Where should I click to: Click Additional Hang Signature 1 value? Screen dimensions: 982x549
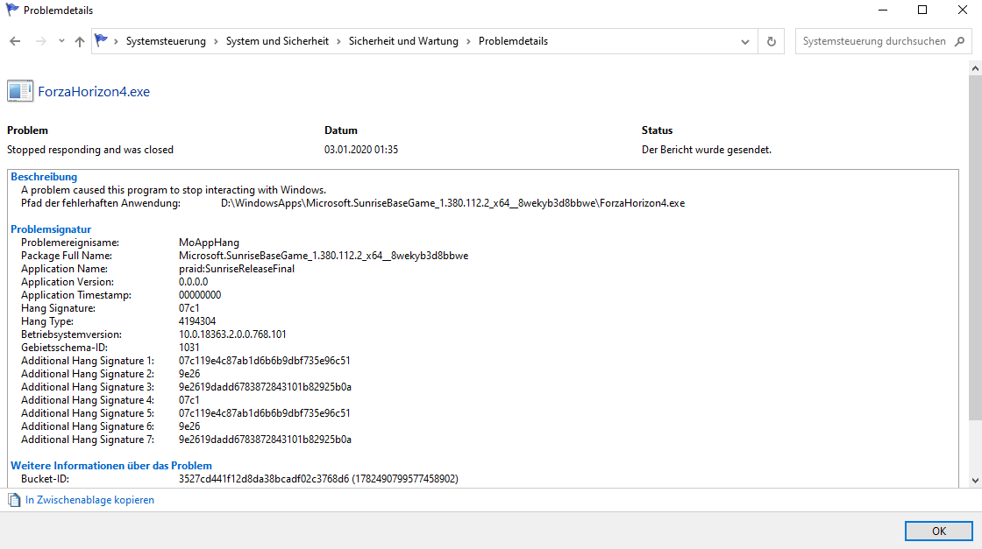[x=264, y=361]
